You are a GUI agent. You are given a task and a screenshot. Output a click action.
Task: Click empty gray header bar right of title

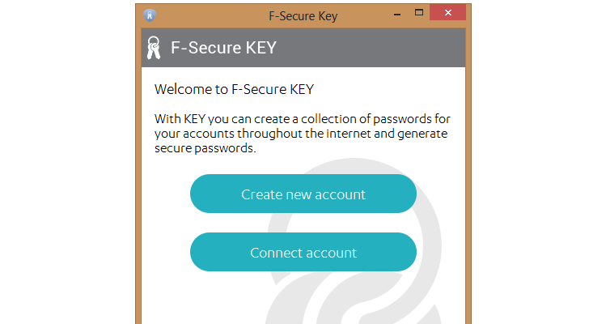[x=372, y=48]
